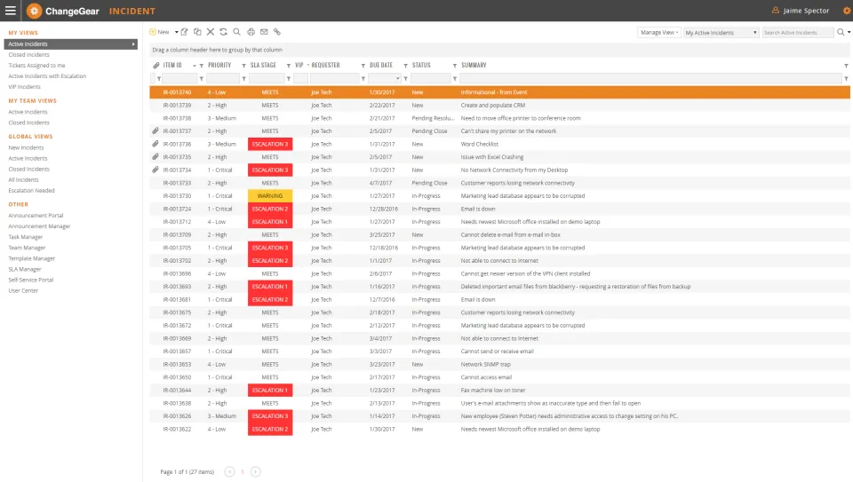The width and height of the screenshot is (853, 482).
Task: Click the paperclip icon on row IR-0013735
Action: 155,157
